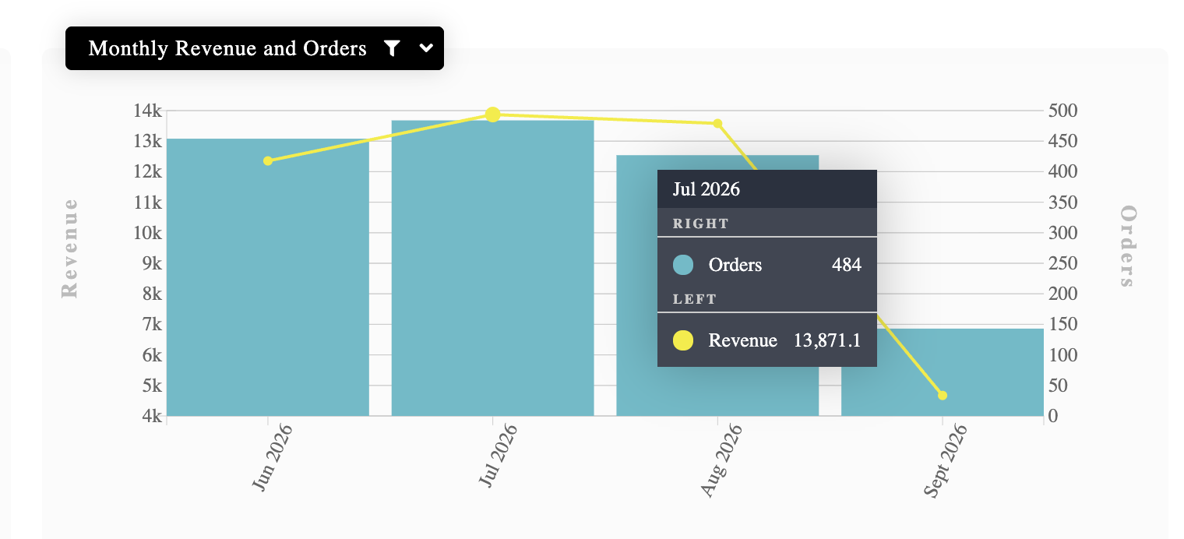Click the RIGHT section label in tooltip
Screen dimensions: 1184x539
[701, 224]
